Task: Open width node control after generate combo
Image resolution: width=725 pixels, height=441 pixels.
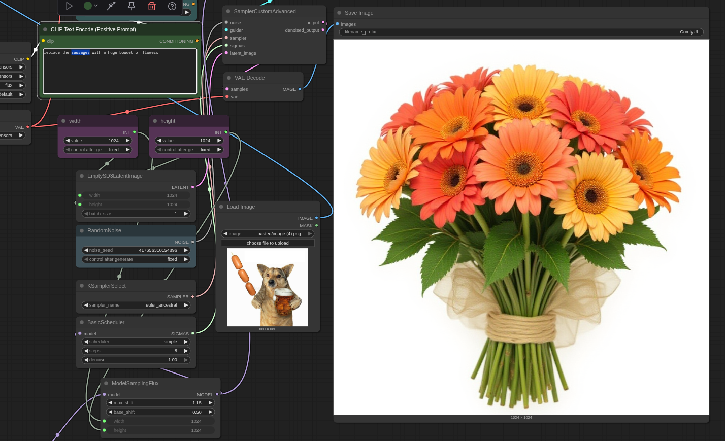Action: (x=97, y=150)
